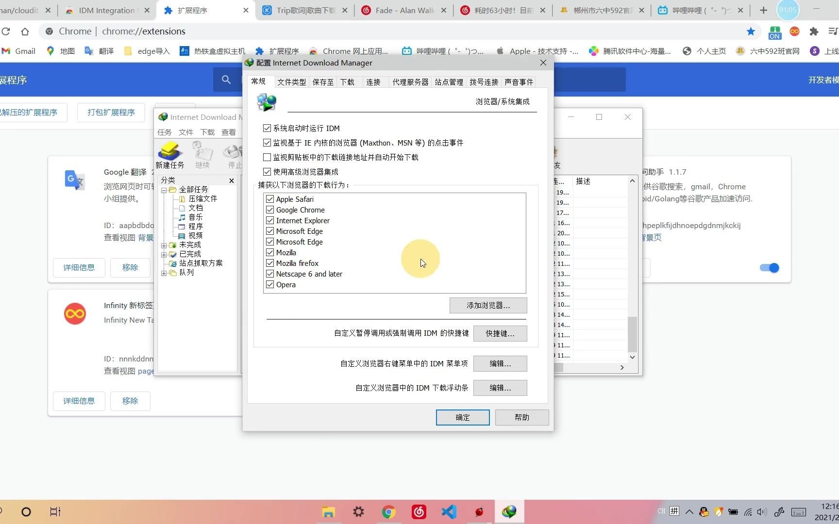Uncheck Opera in browser list

tap(270, 284)
